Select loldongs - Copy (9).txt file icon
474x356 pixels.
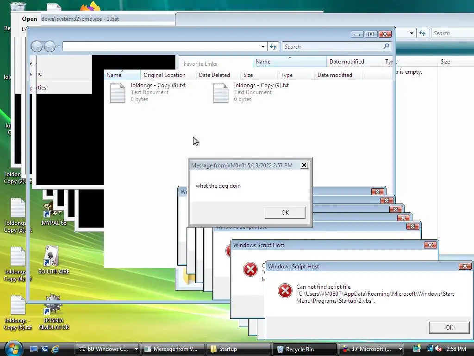[x=221, y=93]
